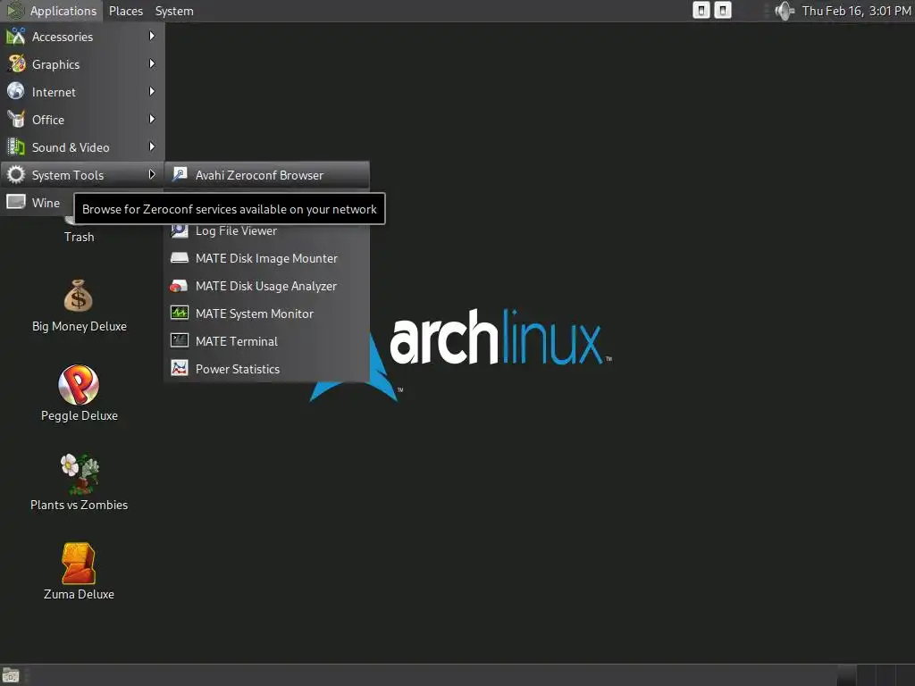
Task: Open Log File Viewer
Action: tap(267, 231)
